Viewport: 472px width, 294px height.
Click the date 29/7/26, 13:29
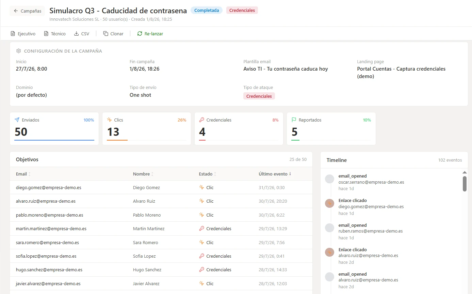(x=273, y=228)
